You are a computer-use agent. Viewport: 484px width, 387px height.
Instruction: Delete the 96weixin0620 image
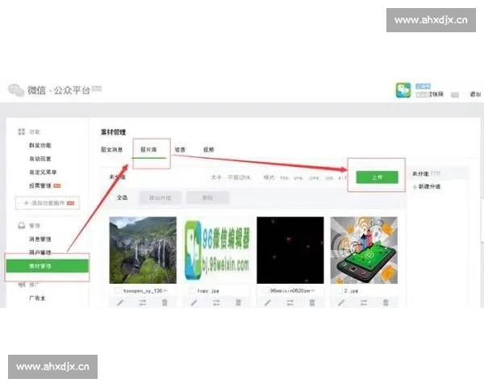(x=312, y=302)
